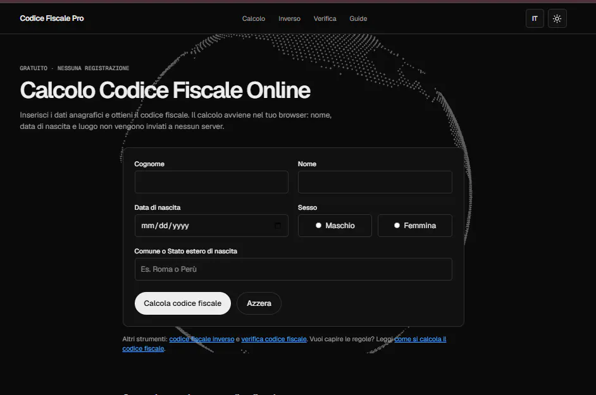Click the Calcolo Codice Fiscale Online heading
596x395 pixels.
(165, 90)
